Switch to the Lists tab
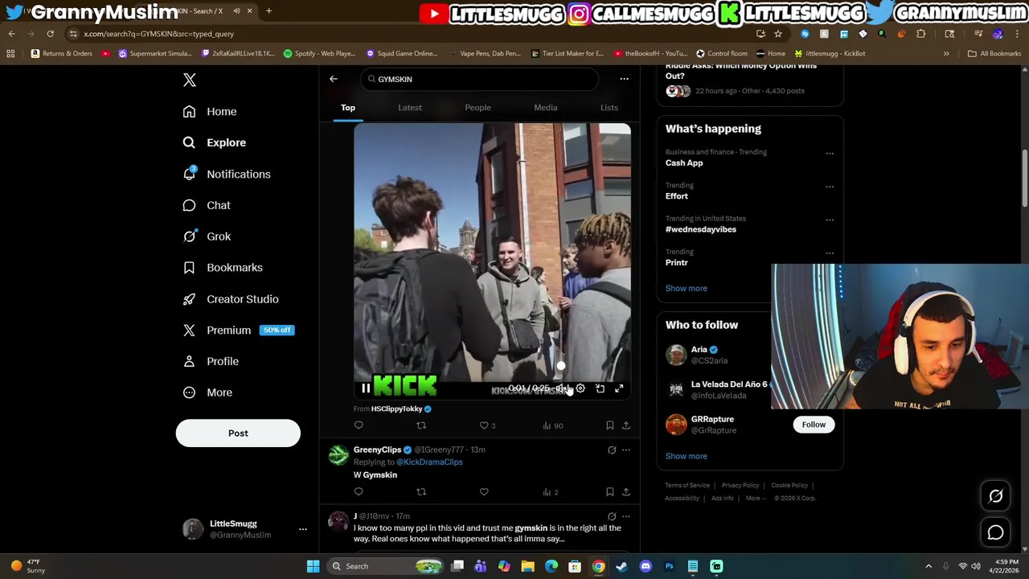This screenshot has height=579, width=1029. pos(609,108)
